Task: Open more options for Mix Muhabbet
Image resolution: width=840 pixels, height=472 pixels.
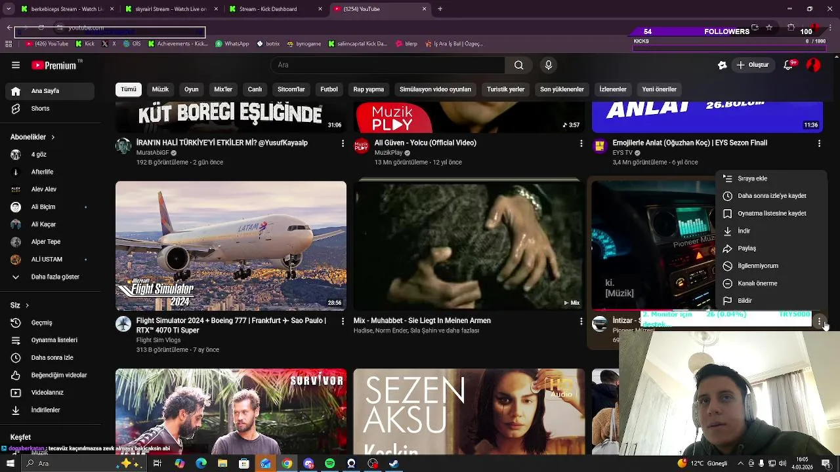Action: [x=581, y=321]
